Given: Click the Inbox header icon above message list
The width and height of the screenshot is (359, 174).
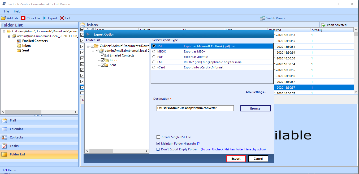Looking at the screenshot, I should click(x=83, y=25).
